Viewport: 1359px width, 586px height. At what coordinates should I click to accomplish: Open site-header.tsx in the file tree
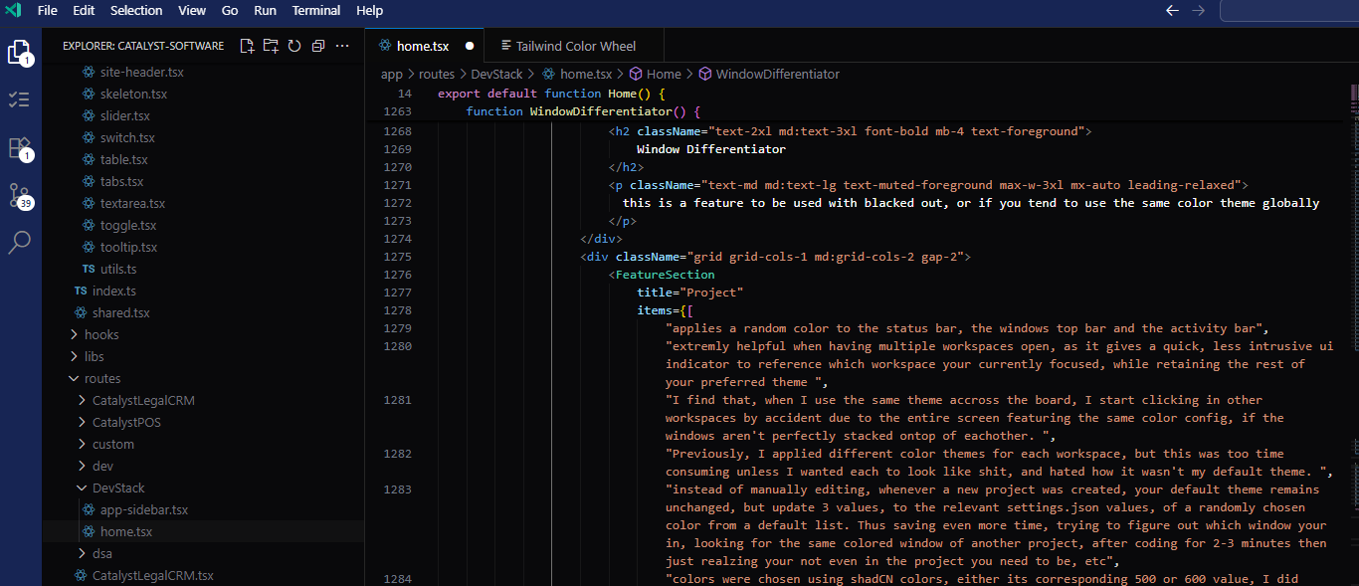click(x=141, y=72)
